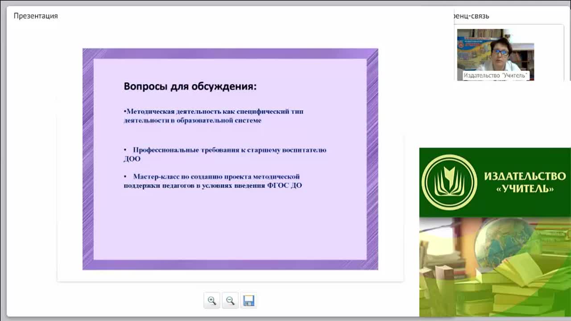Click the books and globe banner image
This screenshot has width=571, height=321.
click(495, 267)
